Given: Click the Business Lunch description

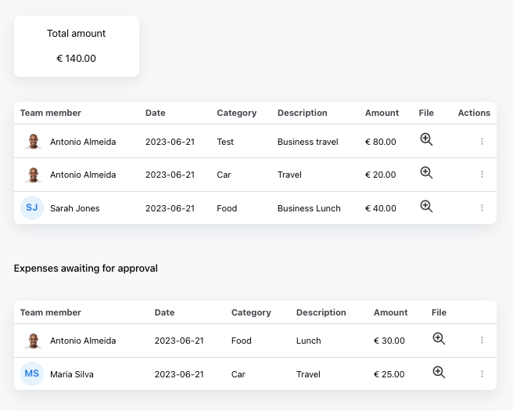Looking at the screenshot, I should point(309,208).
